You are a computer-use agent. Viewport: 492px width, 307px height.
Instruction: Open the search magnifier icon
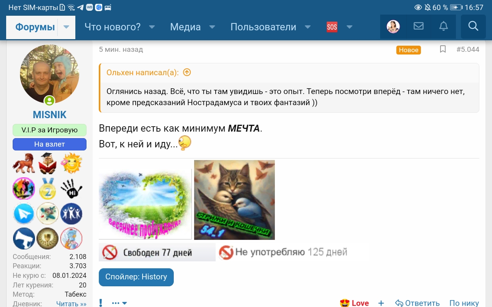[x=473, y=26]
